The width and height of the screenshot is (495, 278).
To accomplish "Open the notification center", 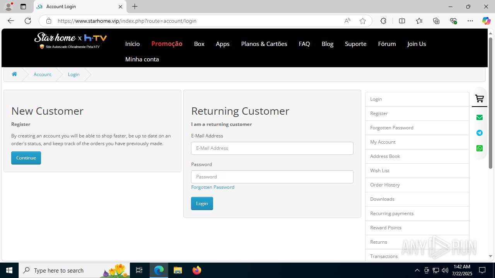I will click(x=483, y=270).
